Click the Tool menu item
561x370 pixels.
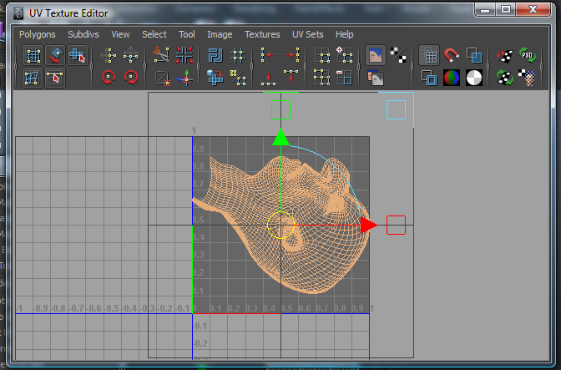click(x=186, y=34)
